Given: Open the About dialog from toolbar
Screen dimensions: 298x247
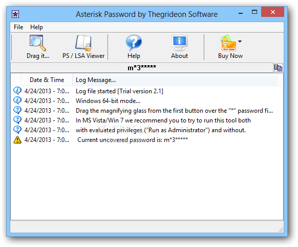Looking at the screenshot, I should point(179,47).
